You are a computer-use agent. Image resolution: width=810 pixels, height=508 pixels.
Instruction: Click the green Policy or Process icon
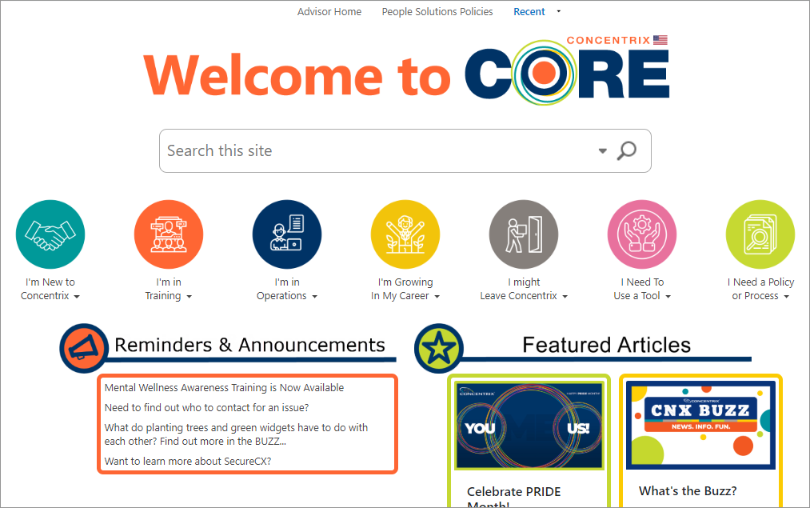coord(760,234)
